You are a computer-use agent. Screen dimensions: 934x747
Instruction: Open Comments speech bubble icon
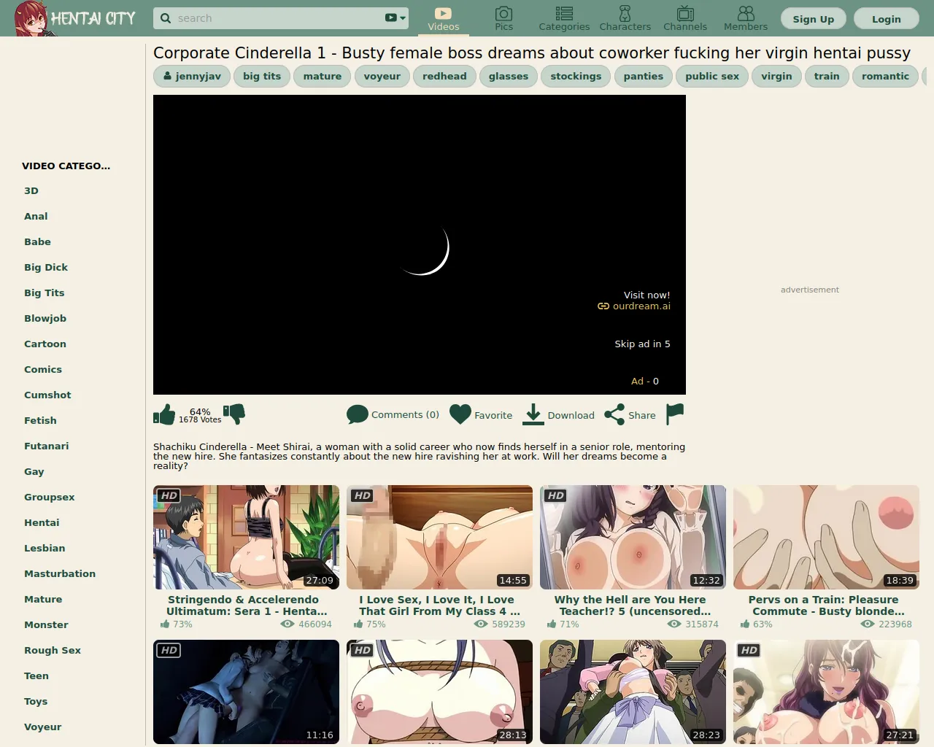(x=357, y=414)
